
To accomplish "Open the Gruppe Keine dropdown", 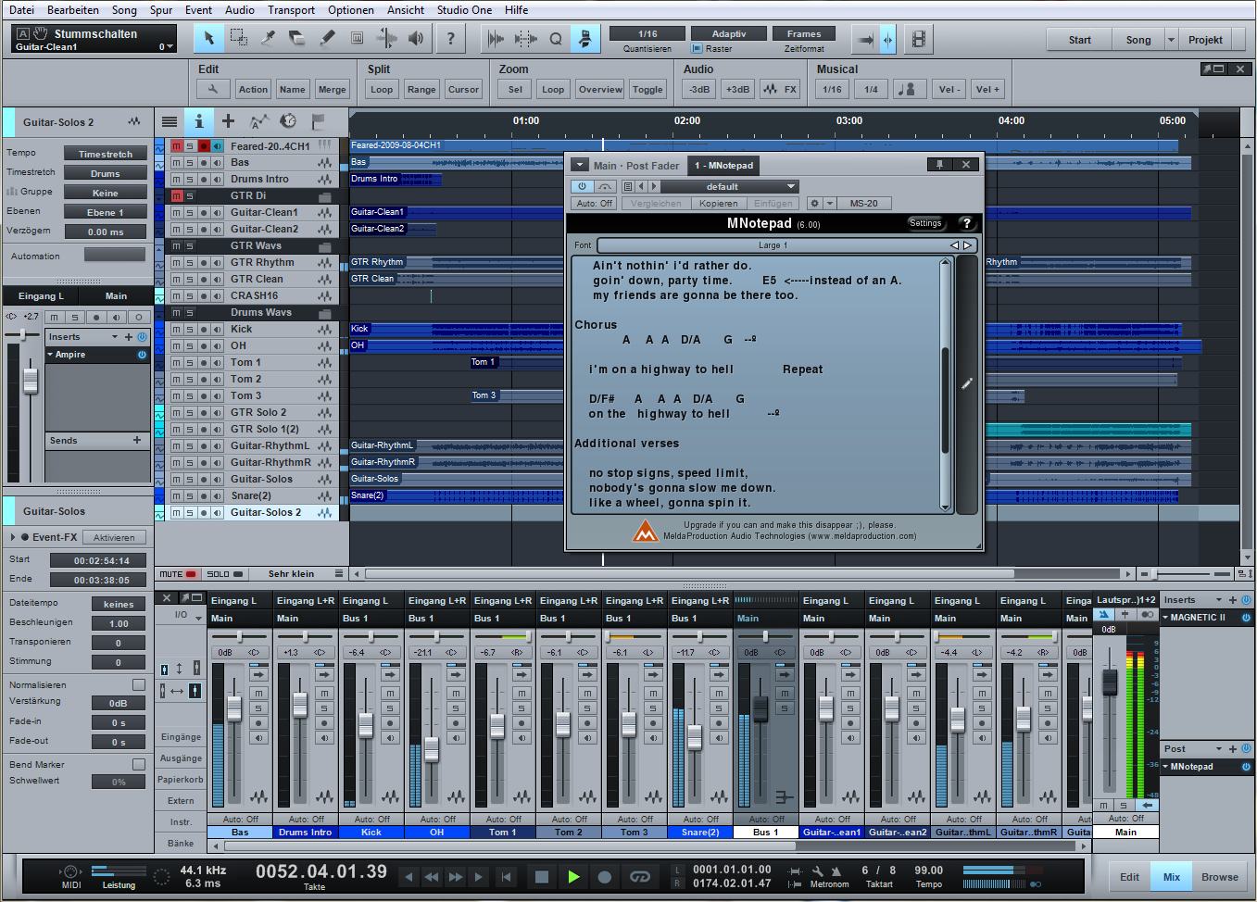I will 106,193.
